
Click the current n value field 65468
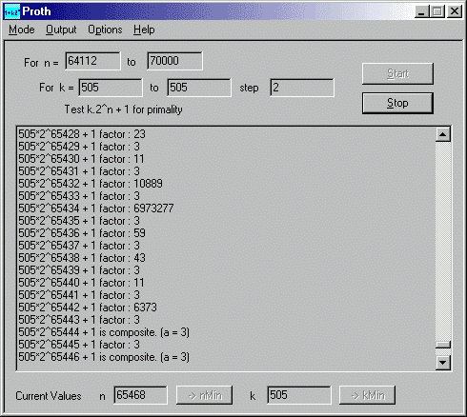click(140, 395)
